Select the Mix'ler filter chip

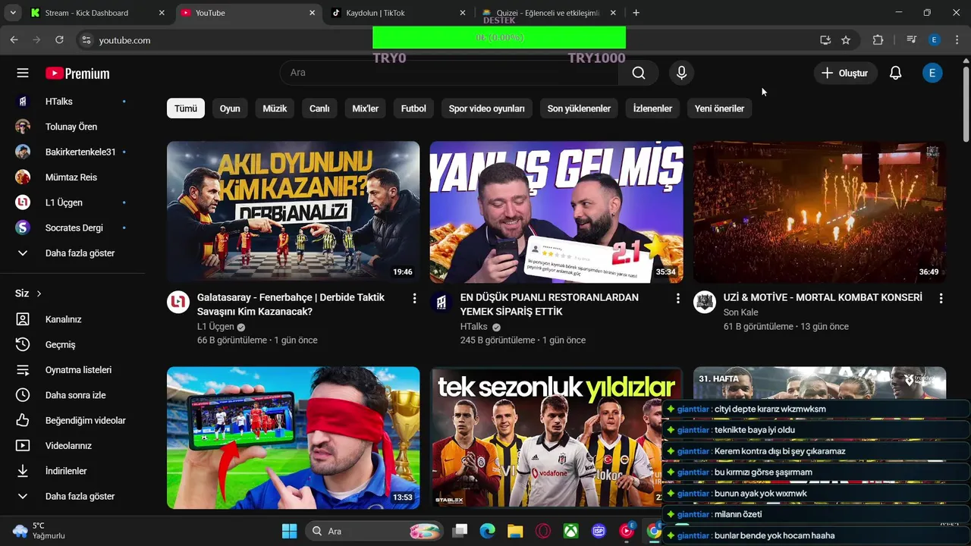[366, 108]
